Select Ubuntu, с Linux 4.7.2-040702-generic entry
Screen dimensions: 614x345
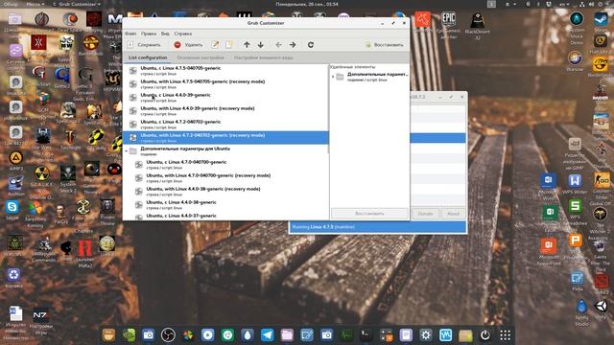point(225,124)
